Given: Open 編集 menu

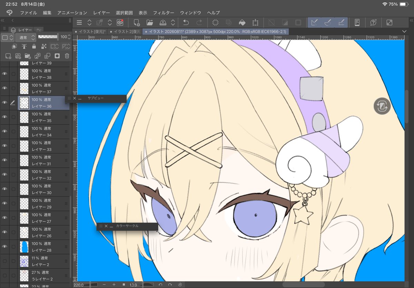Looking at the screenshot, I should tap(47, 12).
